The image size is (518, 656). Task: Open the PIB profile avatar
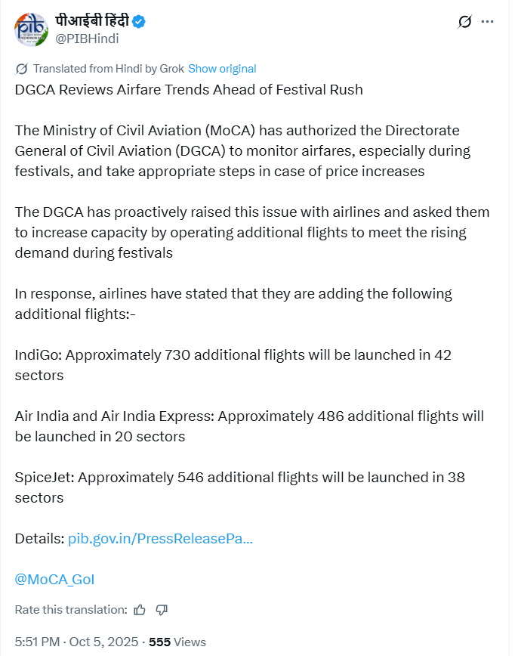[29, 29]
